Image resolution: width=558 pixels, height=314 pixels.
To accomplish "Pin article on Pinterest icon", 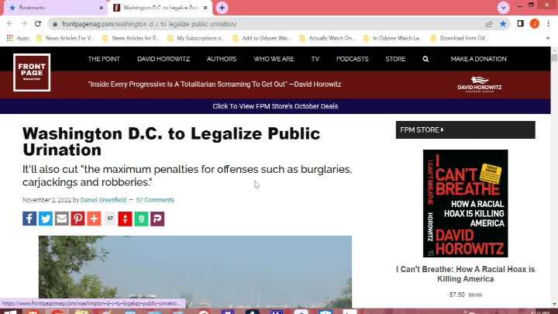I will point(77,219).
